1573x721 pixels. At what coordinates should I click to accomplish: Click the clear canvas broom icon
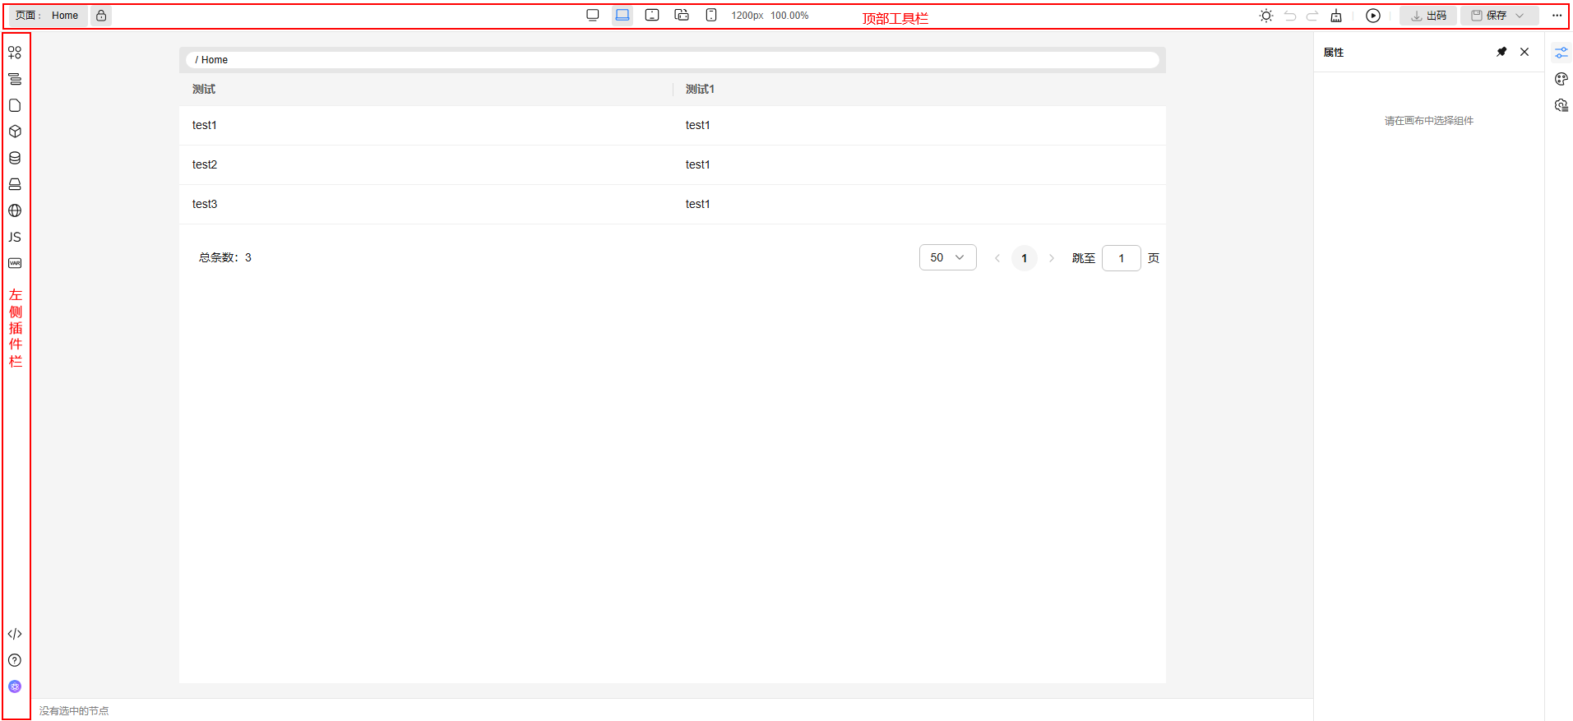[1336, 16]
